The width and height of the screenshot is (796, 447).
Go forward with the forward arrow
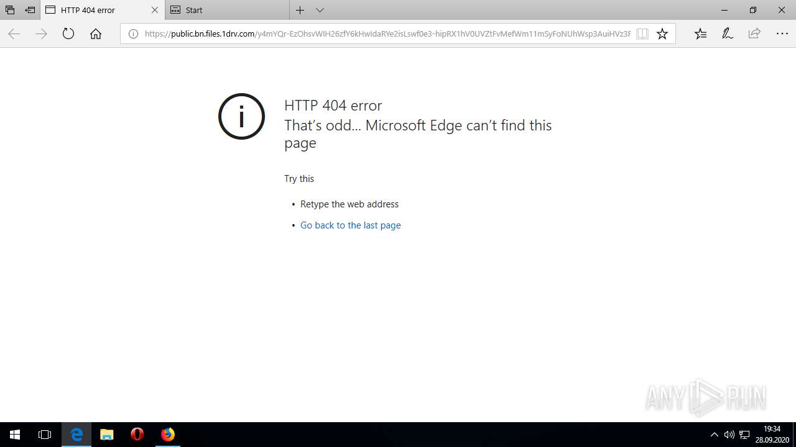41,34
